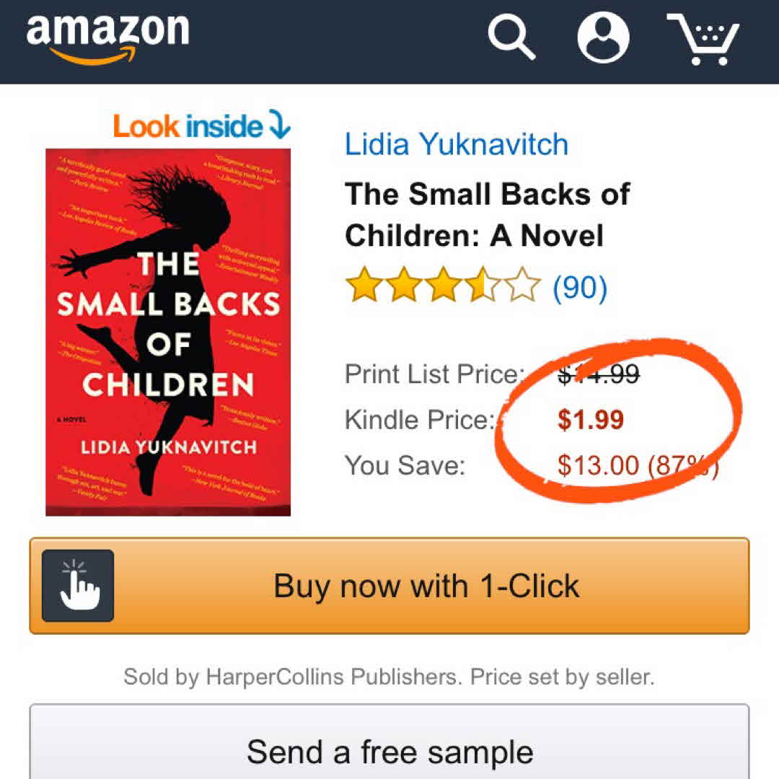Viewport: 779px width, 779px height.
Task: Click the Print List Price label
Action: click(433, 374)
